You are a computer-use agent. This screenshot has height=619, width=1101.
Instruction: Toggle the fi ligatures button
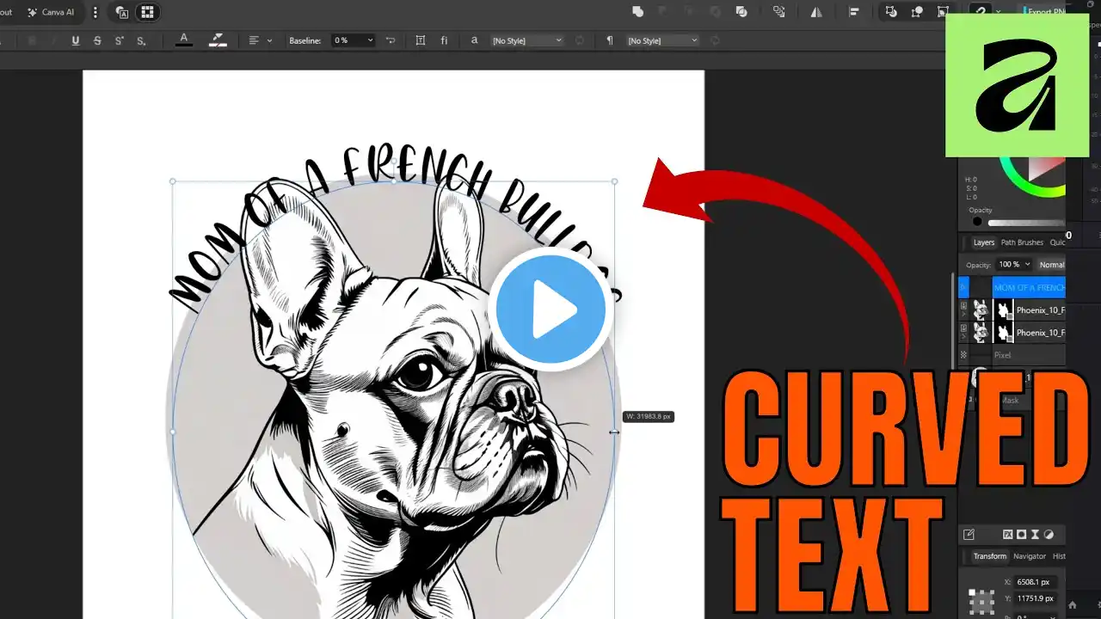point(444,40)
